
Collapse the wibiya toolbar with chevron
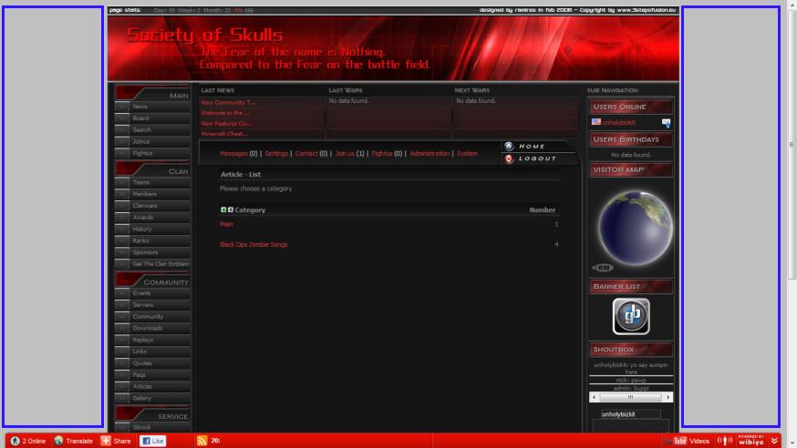(x=774, y=441)
